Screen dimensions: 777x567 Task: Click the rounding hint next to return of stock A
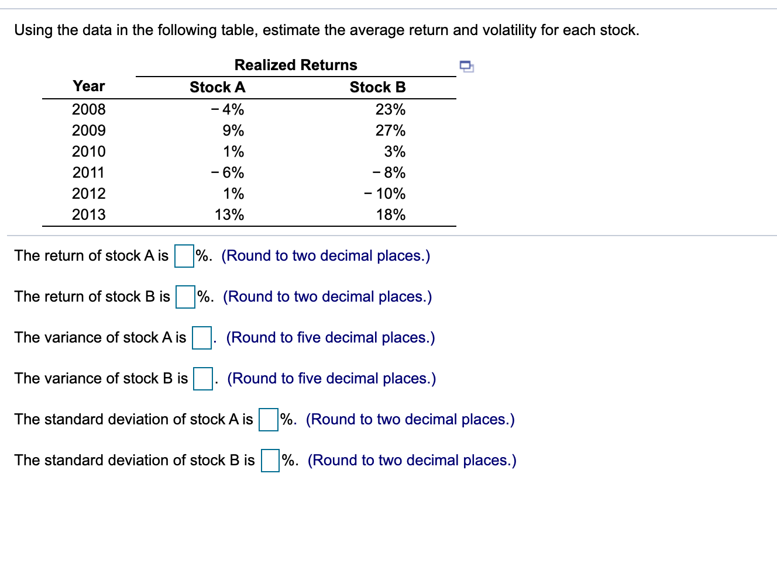pos(326,255)
